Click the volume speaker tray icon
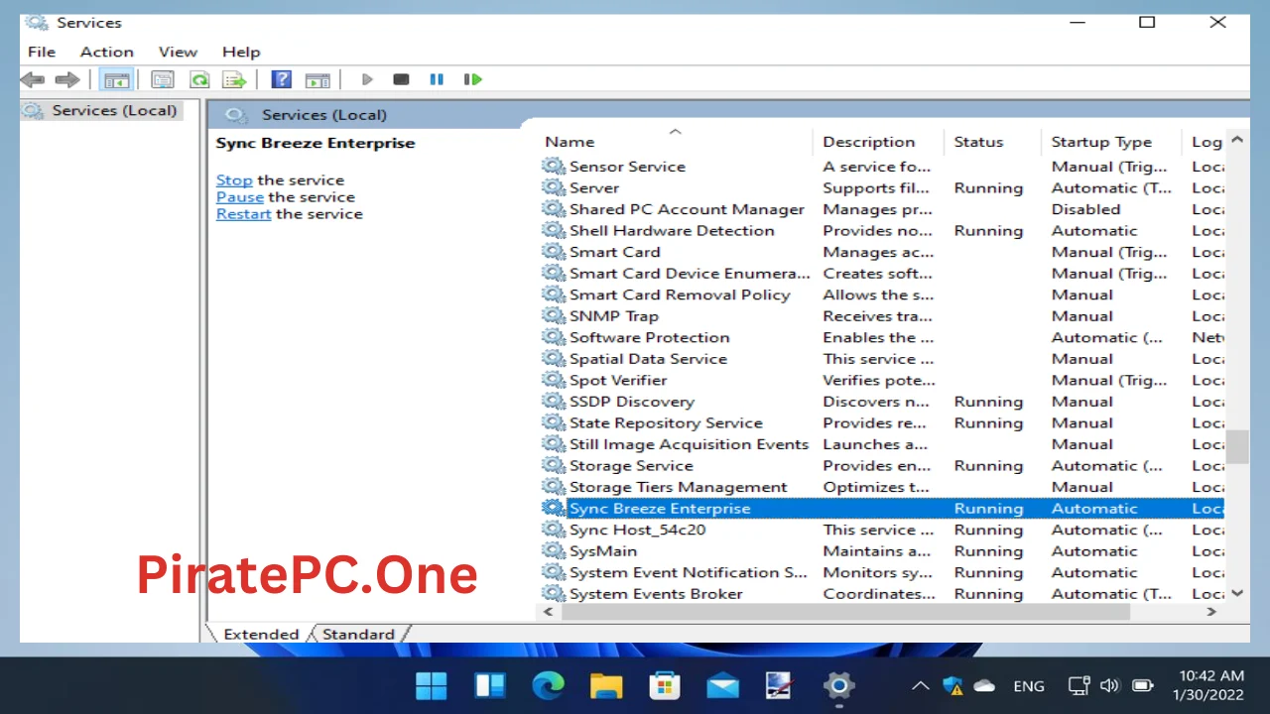Image resolution: width=1270 pixels, height=714 pixels. [x=1110, y=685]
